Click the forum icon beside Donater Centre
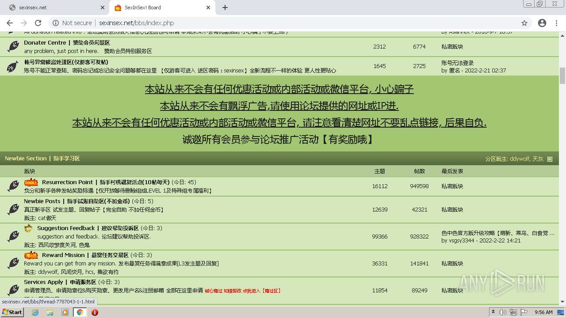The width and height of the screenshot is (566, 318). [x=13, y=46]
